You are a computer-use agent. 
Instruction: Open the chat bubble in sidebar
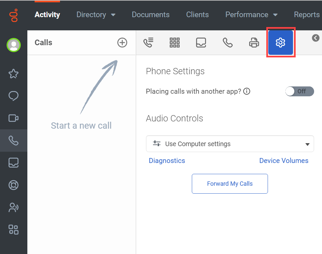[14, 96]
